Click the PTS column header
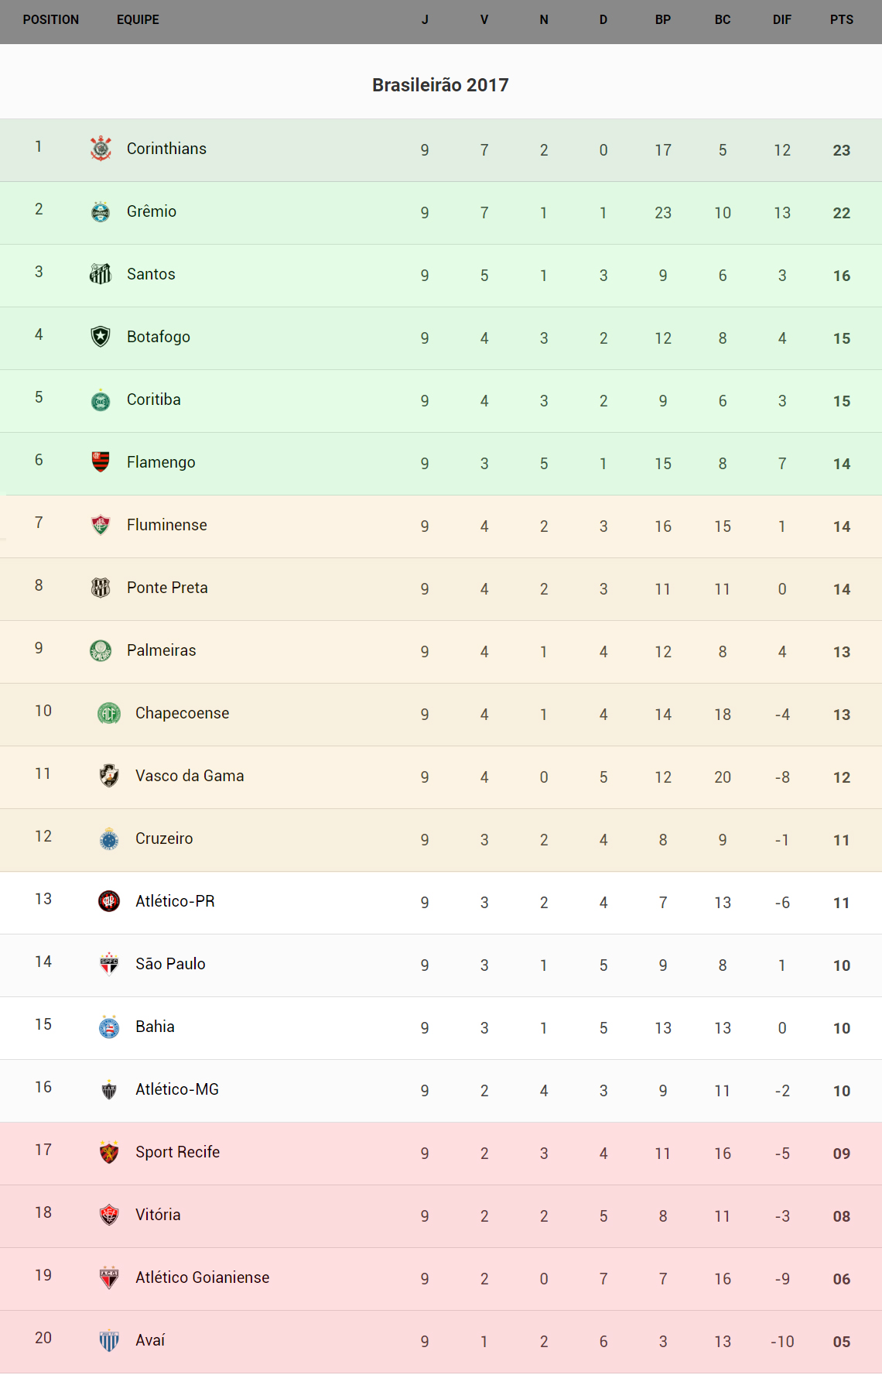 pos(841,20)
